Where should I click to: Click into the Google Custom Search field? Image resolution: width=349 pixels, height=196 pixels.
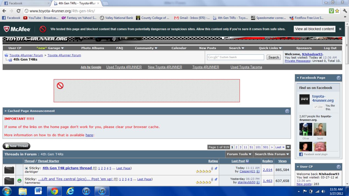(x=235, y=57)
